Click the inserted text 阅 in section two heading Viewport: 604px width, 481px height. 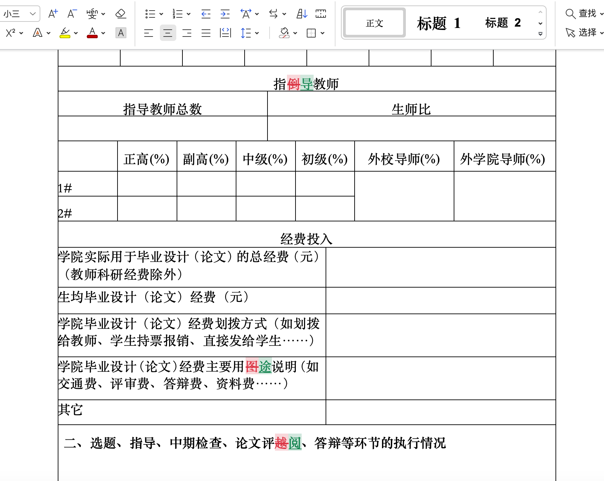pyautogui.click(x=295, y=443)
